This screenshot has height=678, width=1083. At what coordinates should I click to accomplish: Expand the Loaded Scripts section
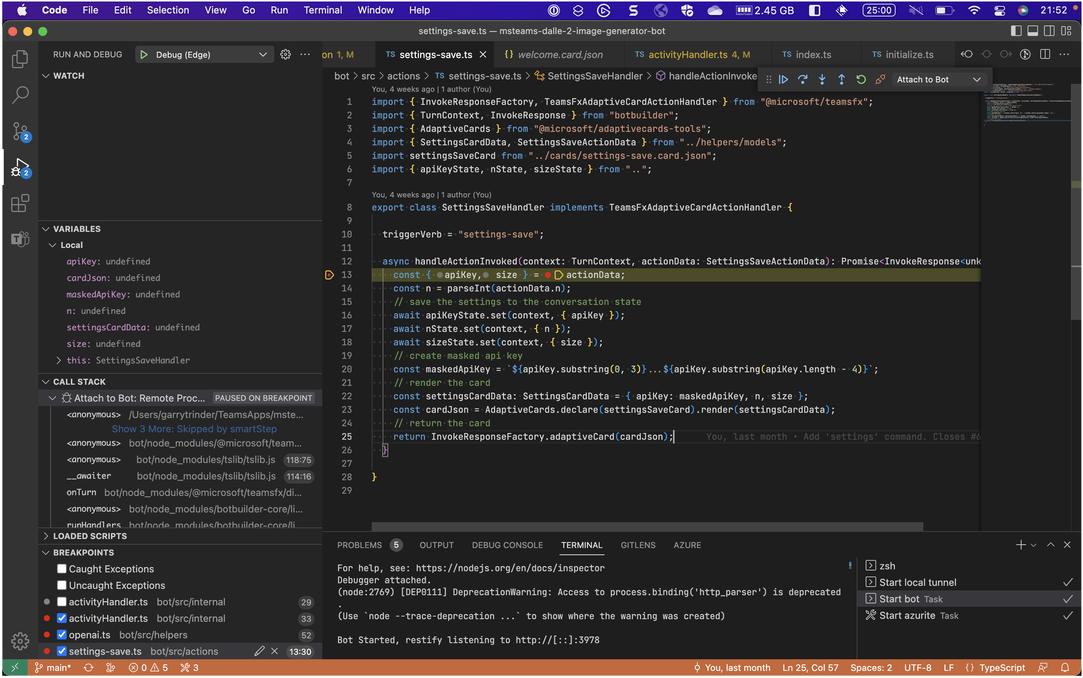(90, 536)
